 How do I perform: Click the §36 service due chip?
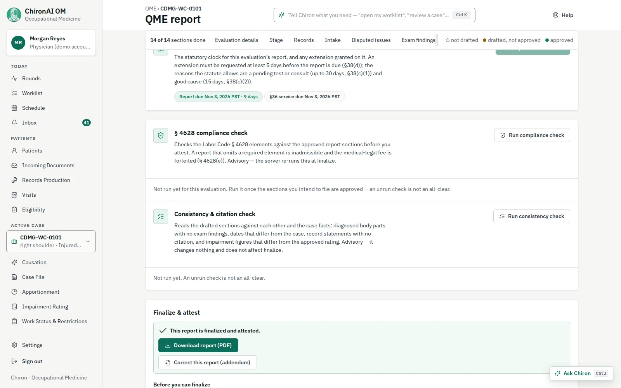click(x=305, y=97)
